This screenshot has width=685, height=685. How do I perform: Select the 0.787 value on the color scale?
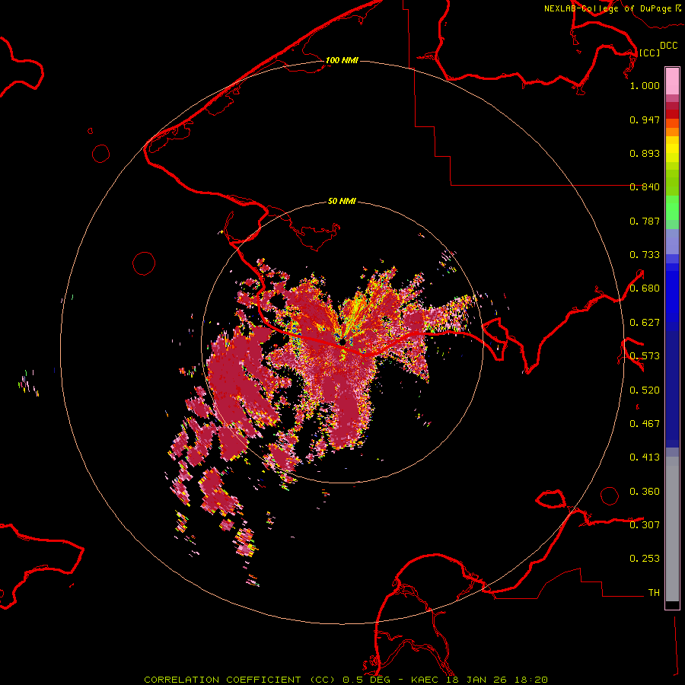(645, 221)
